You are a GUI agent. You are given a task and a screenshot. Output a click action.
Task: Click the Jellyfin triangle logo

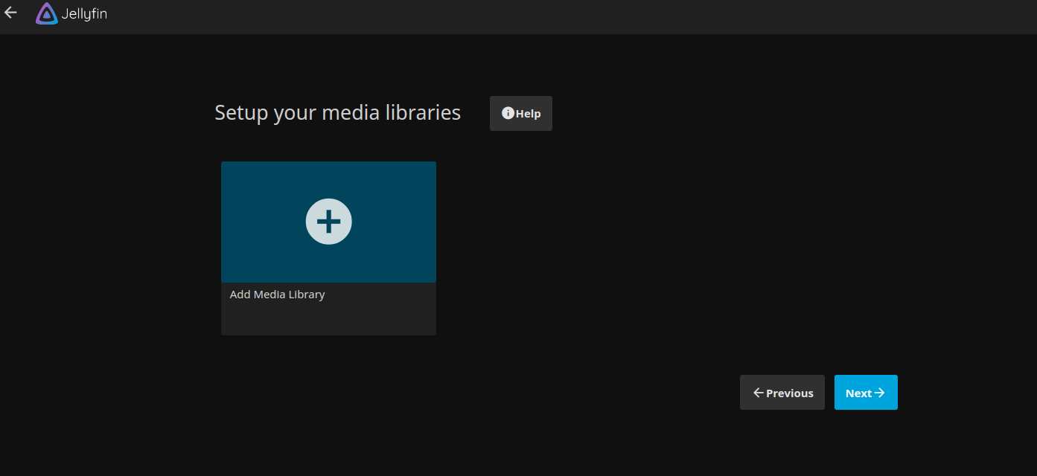(x=46, y=13)
